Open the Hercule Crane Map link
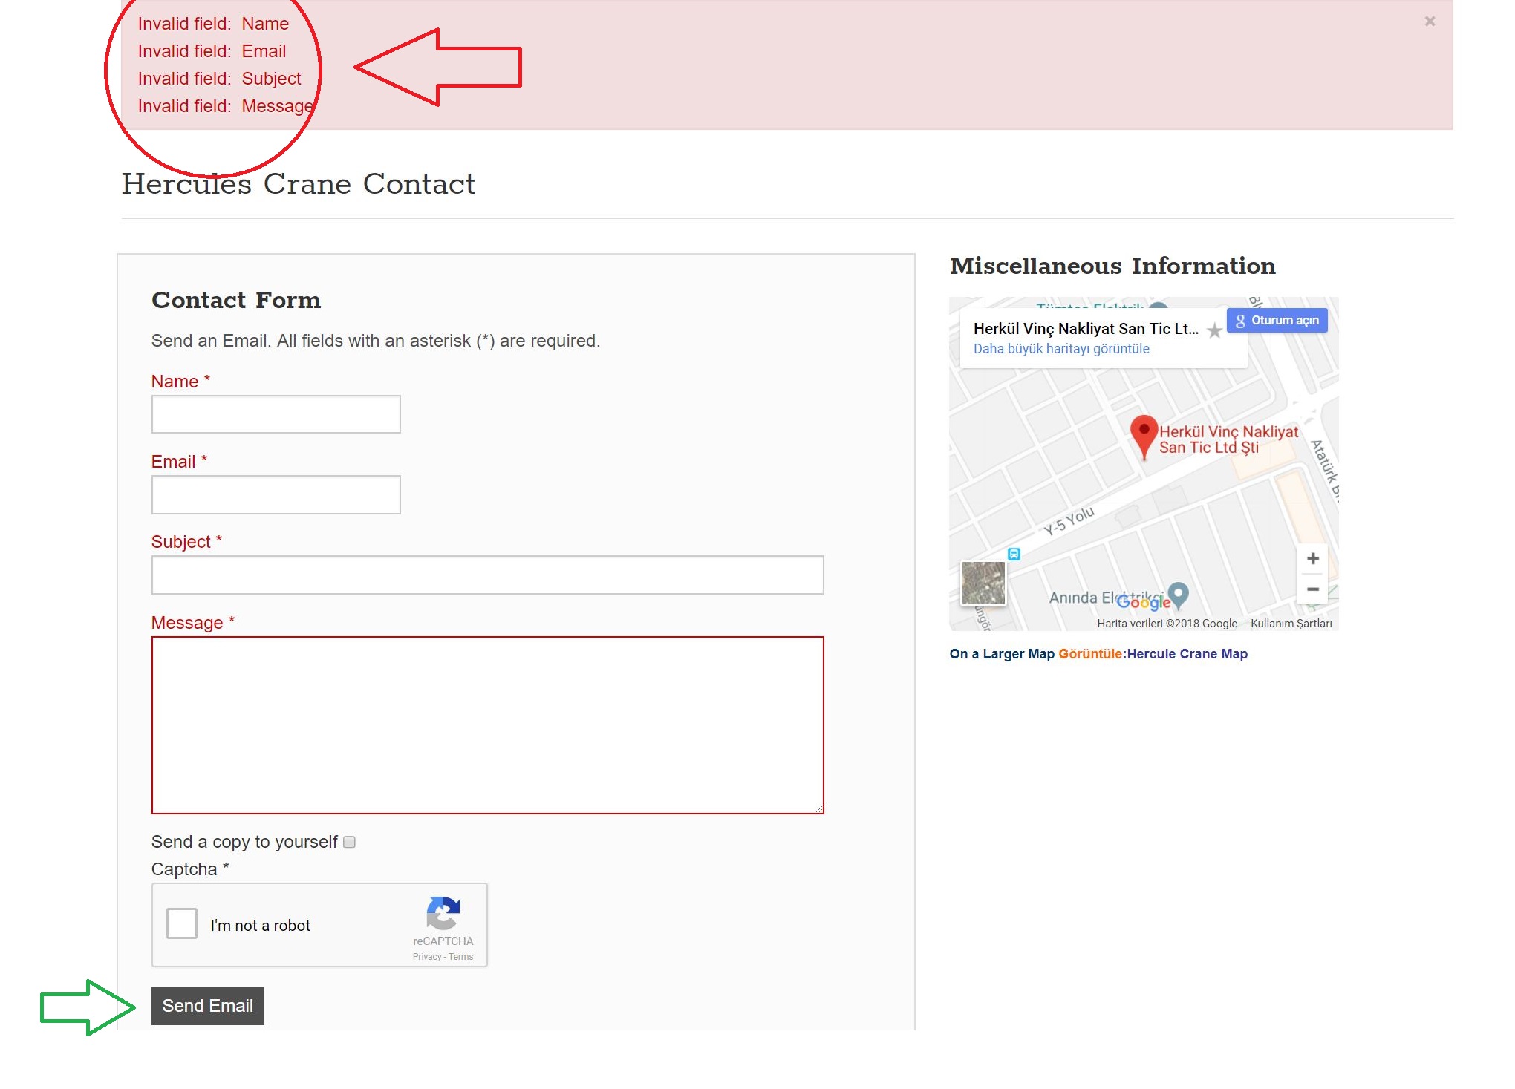 pos(1187,654)
